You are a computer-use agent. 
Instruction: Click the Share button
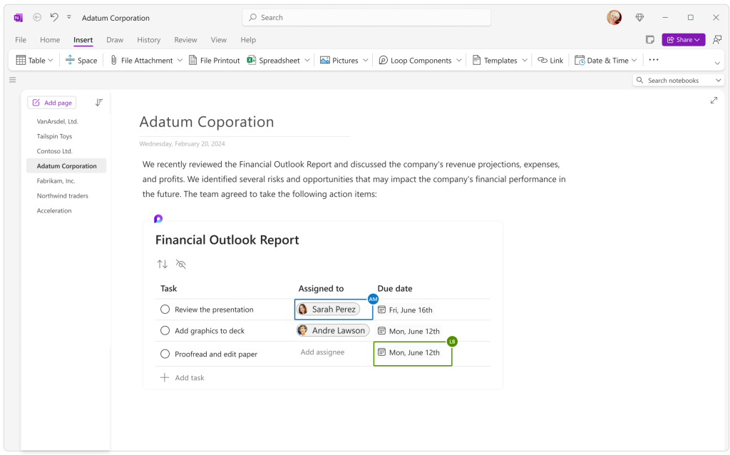tap(684, 40)
